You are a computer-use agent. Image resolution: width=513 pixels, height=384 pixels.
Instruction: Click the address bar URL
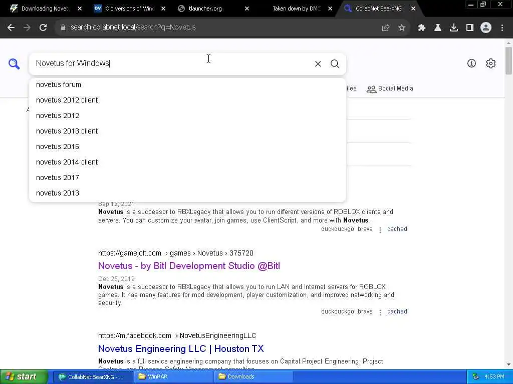click(133, 27)
